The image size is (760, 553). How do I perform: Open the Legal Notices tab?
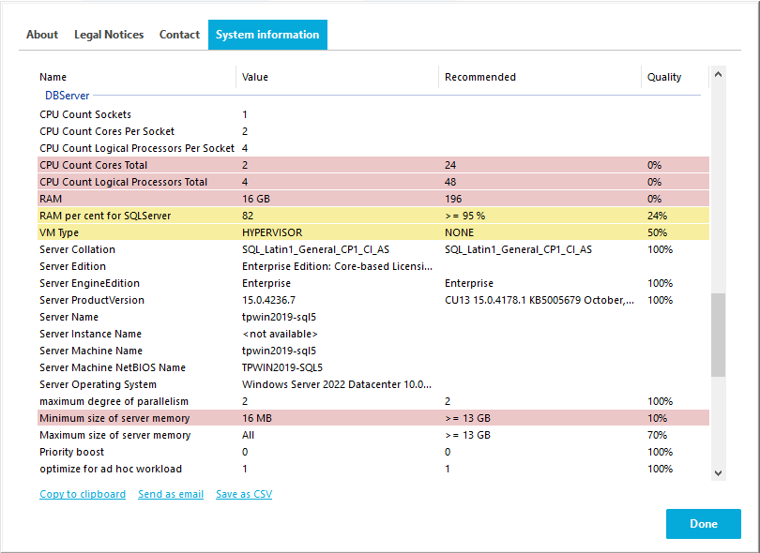click(x=109, y=35)
